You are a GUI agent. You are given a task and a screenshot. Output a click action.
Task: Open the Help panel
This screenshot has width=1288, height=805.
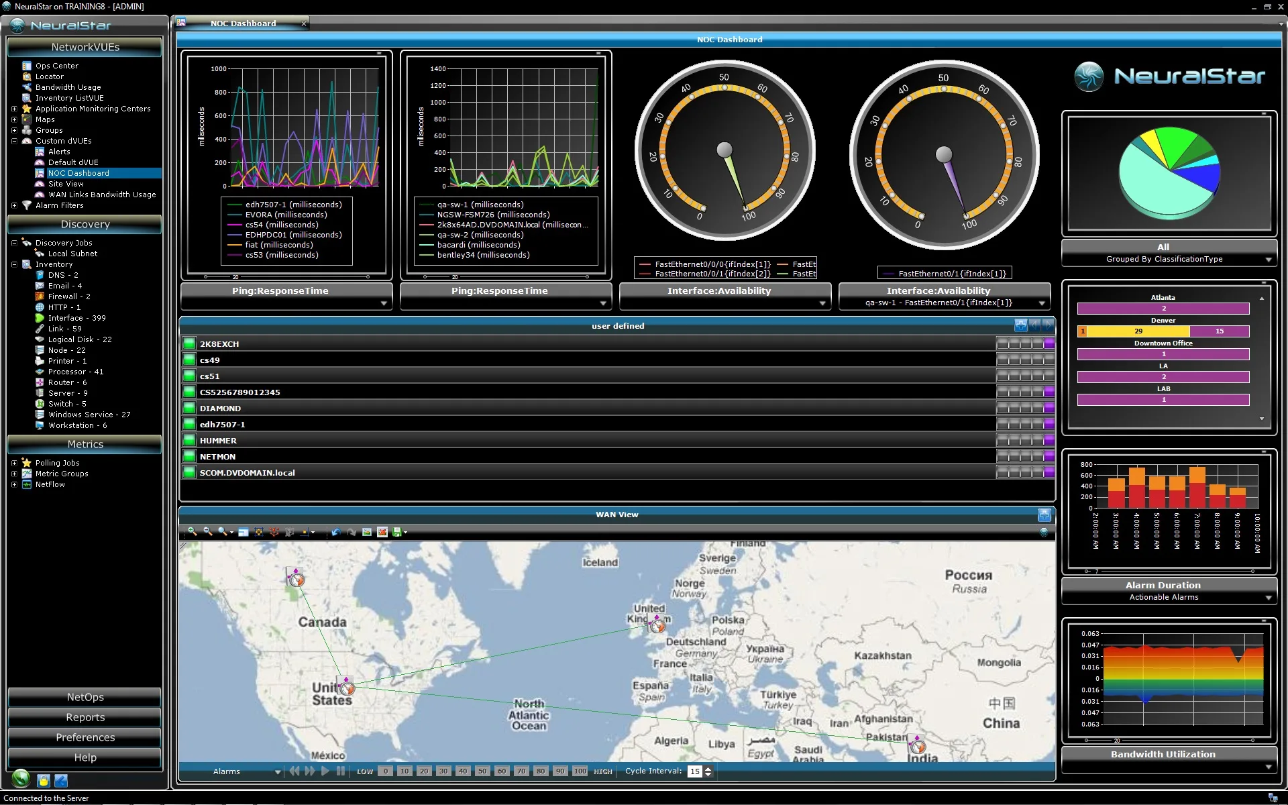pyautogui.click(x=85, y=757)
